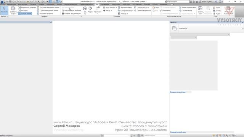
Task: Open Render Gallery (Галерея визуализации)
Action: 71,14
